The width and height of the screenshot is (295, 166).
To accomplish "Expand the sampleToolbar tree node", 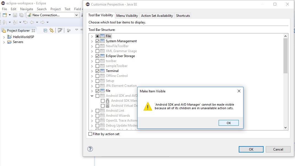I will tap(92, 66).
